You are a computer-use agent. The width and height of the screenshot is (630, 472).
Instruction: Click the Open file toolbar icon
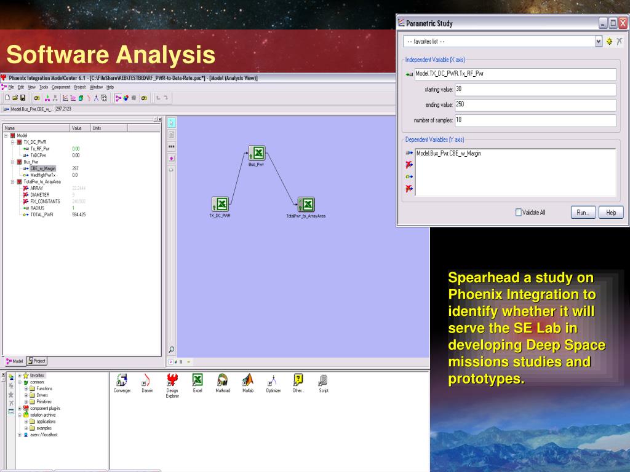coord(15,98)
